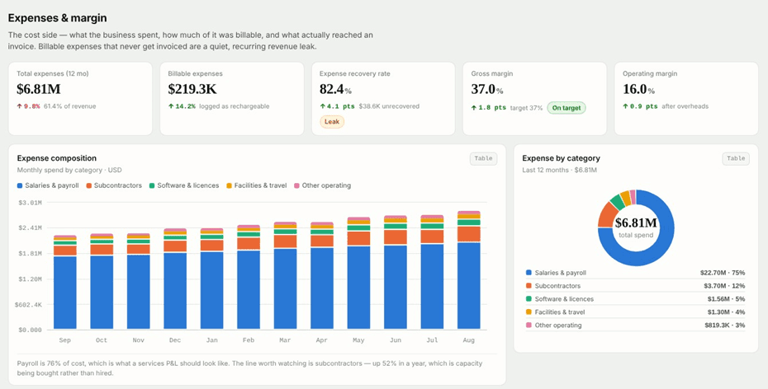Toggle Subcontractors chart legend swatch

click(x=88, y=185)
